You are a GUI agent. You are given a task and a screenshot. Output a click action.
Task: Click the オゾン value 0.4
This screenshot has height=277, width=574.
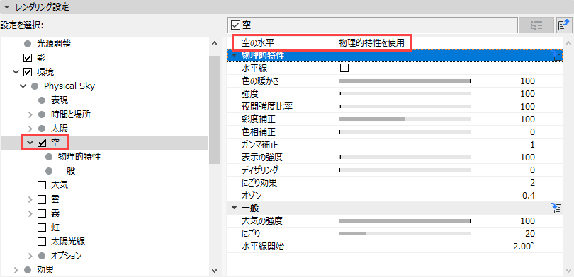(x=529, y=196)
